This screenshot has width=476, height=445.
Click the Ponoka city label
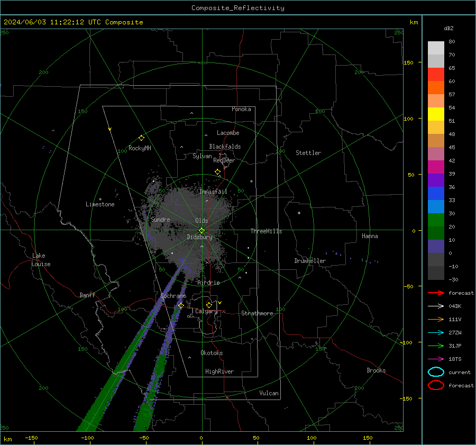241,109
